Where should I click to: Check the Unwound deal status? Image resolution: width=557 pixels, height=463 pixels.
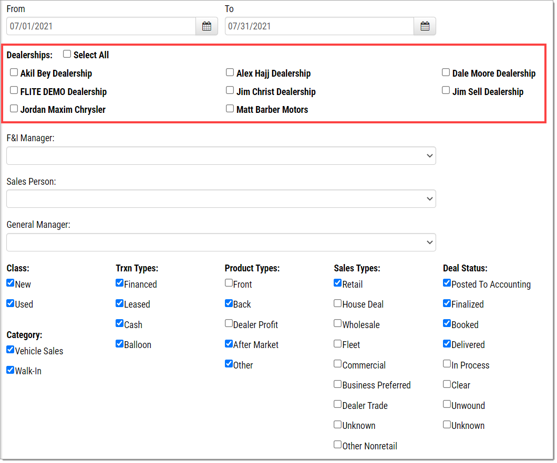[x=447, y=404]
